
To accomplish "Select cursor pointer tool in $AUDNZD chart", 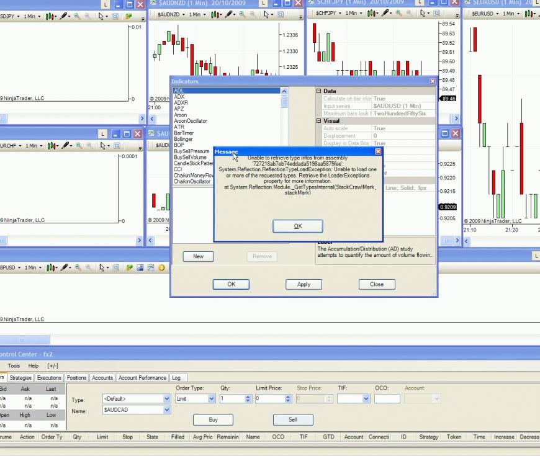I will point(266,14).
